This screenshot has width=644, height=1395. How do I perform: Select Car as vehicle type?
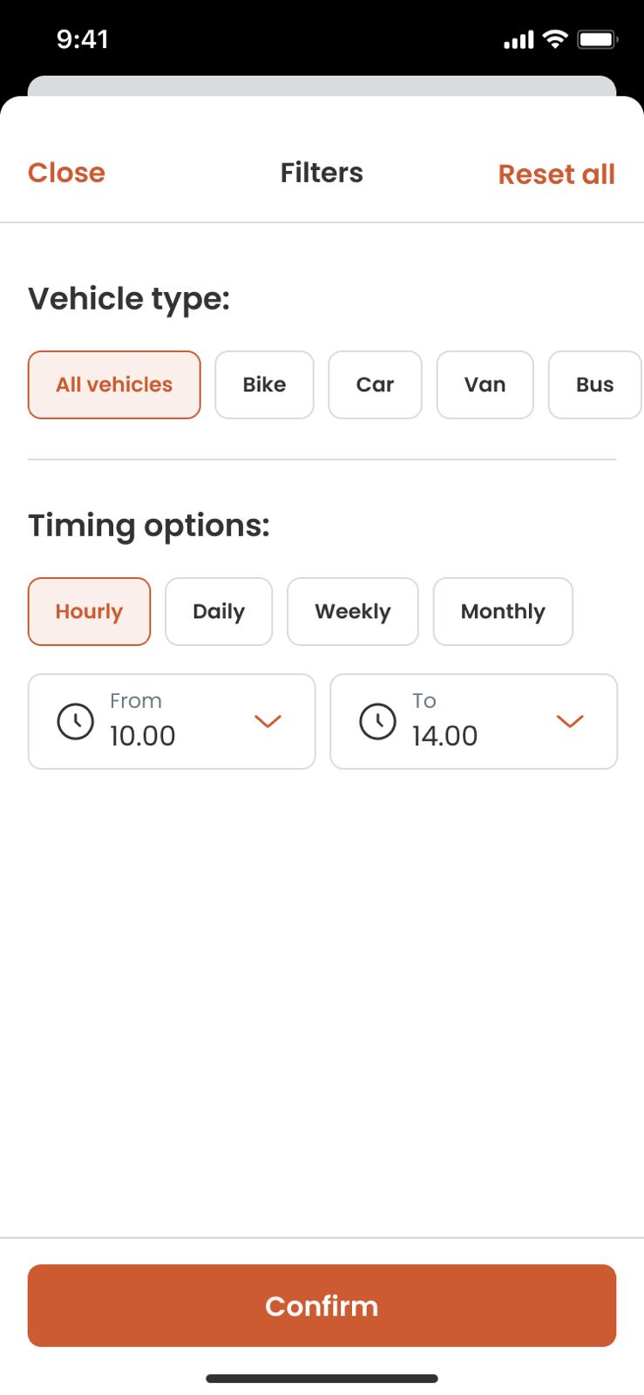pyautogui.click(x=375, y=384)
